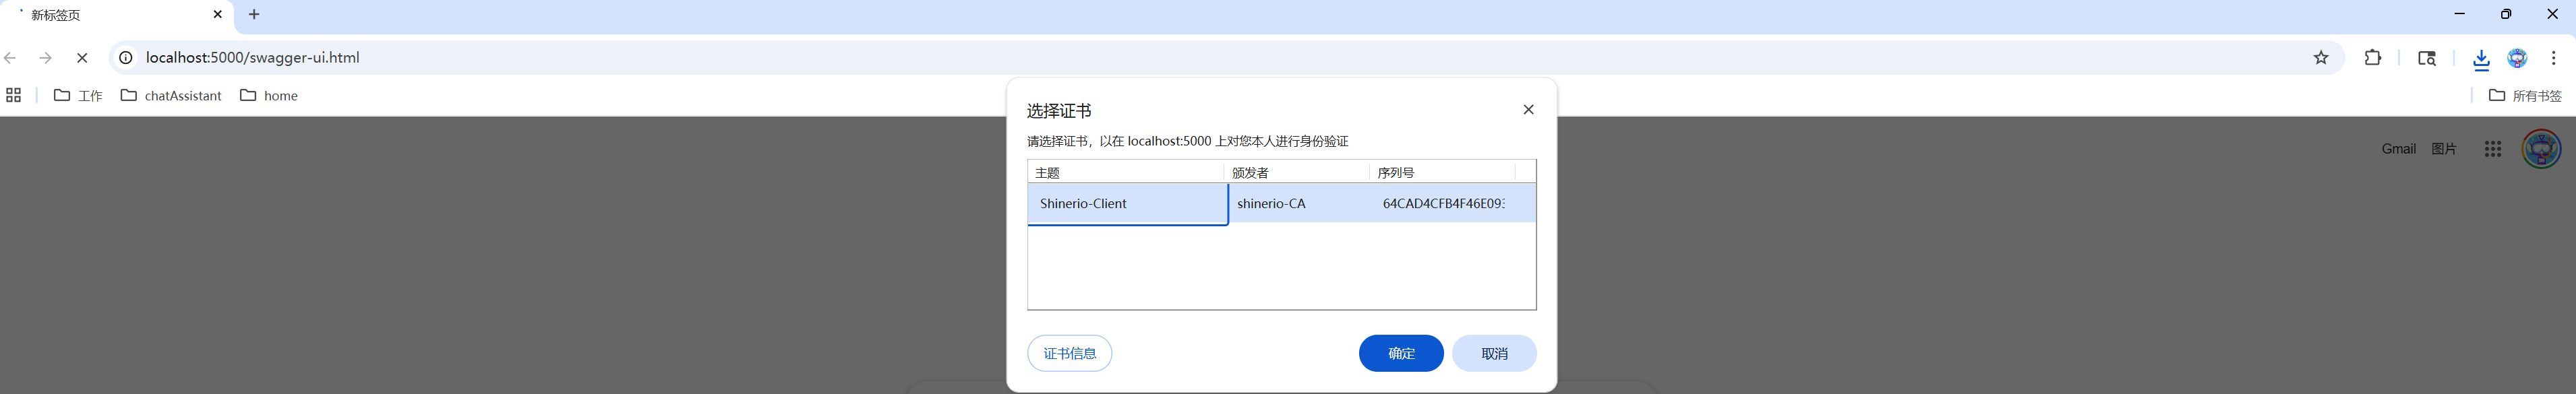
Task: Open 证书信息 certificate details
Action: [1069, 353]
